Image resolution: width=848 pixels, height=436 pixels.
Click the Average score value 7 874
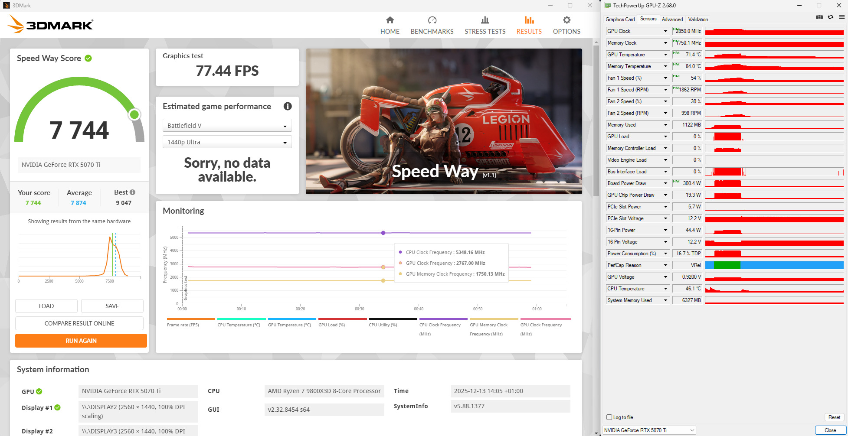pos(79,203)
